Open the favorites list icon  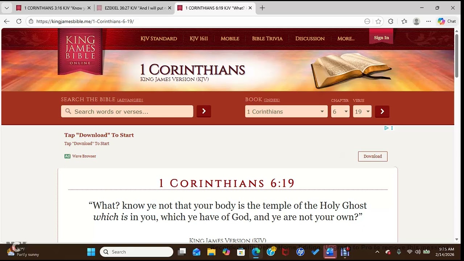click(x=404, y=21)
